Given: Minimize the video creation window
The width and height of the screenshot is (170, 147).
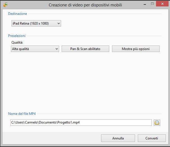Looking at the screenshot, I should pyautogui.click(x=145, y=4).
